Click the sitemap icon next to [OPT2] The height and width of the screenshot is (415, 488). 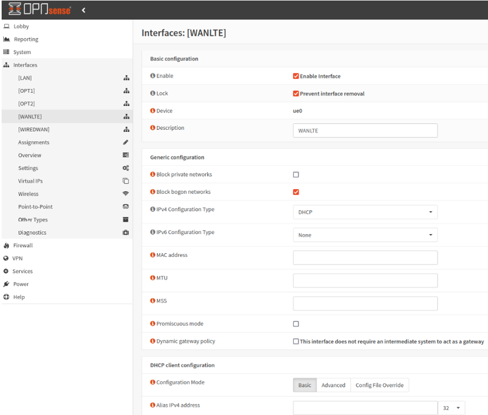126,104
